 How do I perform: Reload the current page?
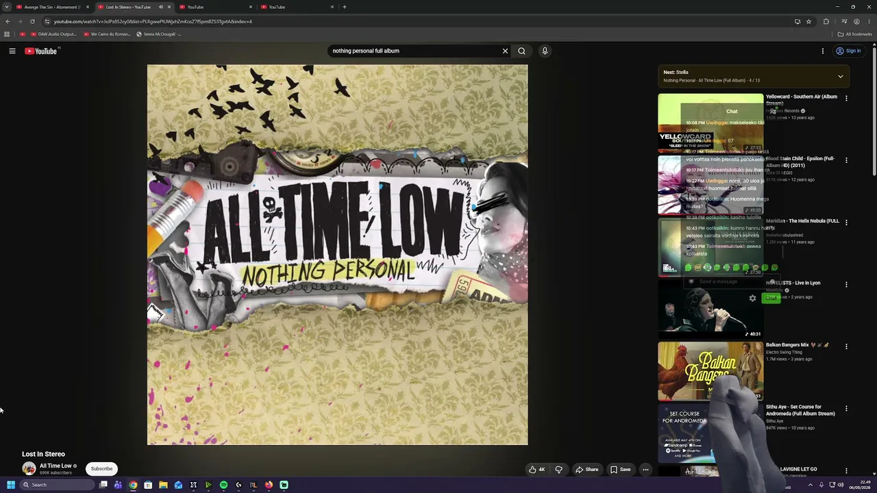point(32,21)
